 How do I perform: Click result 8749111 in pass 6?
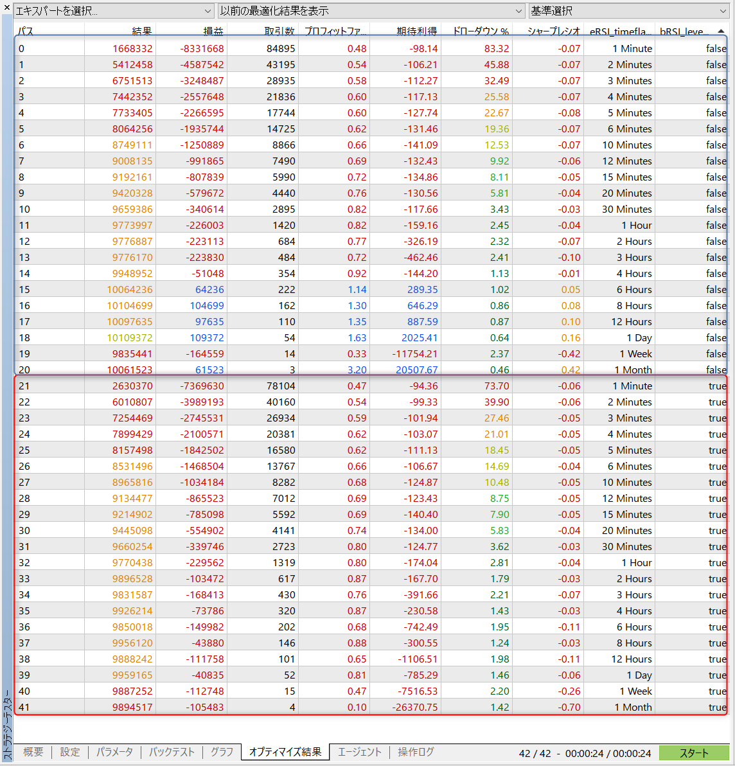pos(132,145)
